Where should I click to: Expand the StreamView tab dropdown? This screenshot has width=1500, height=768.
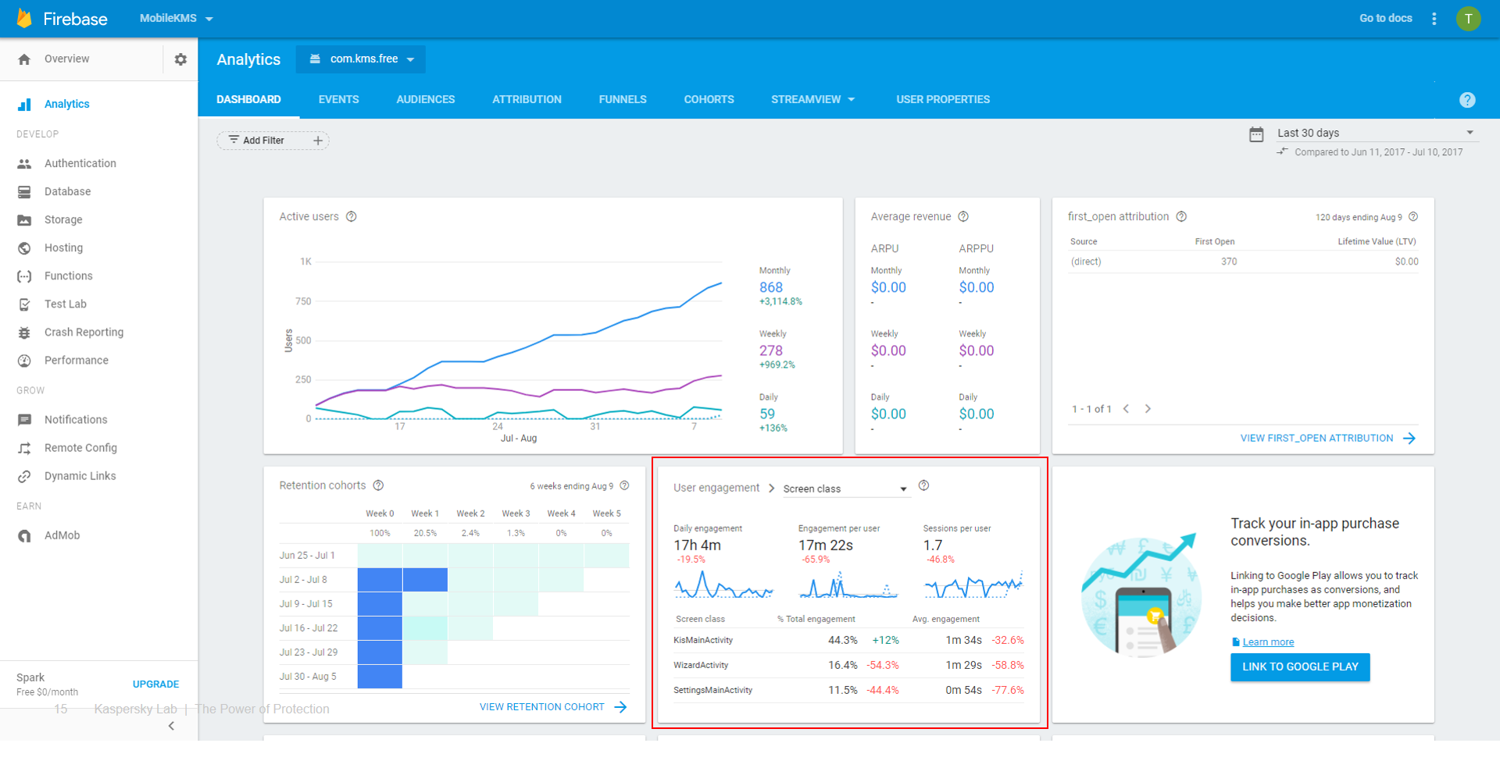click(813, 99)
